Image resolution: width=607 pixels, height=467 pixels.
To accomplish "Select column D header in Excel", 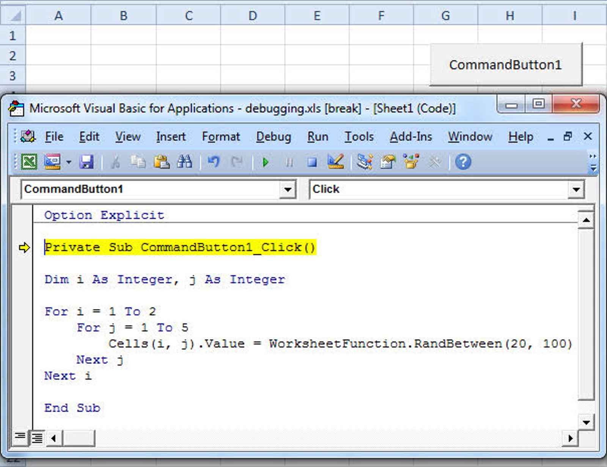I will (252, 15).
